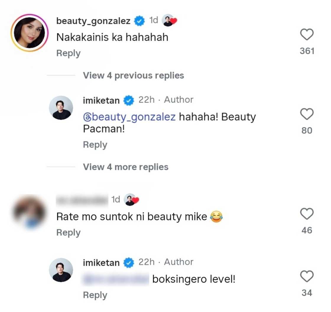The height and width of the screenshot is (312, 331).
Task: Click the username imiketan on the second reply
Action: pyautogui.click(x=101, y=262)
